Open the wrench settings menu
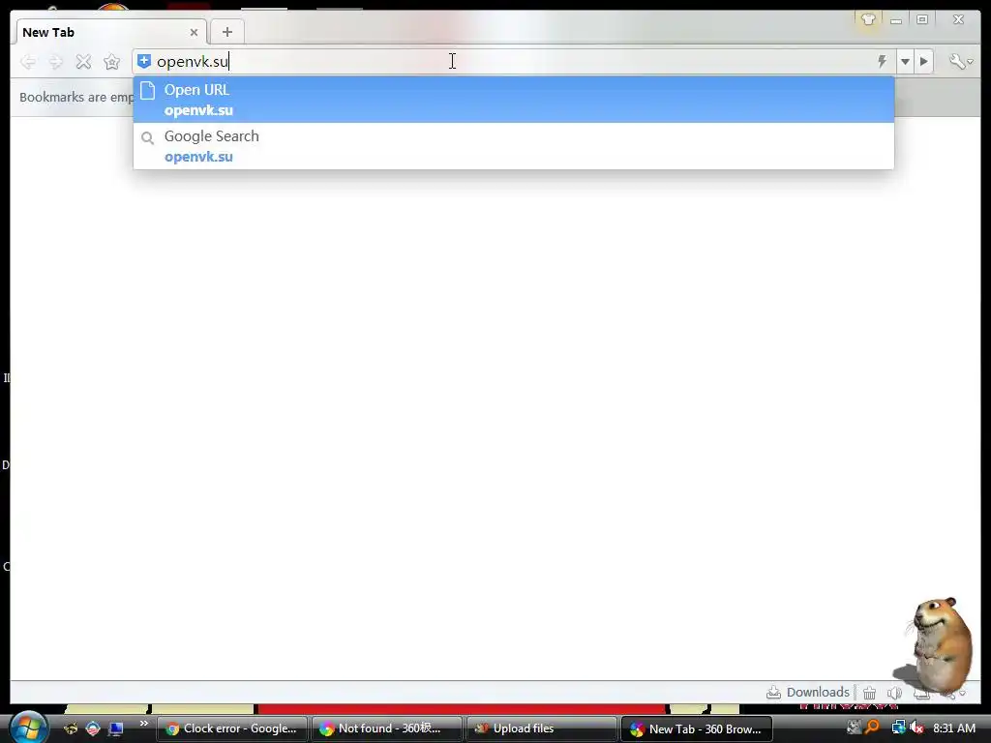The image size is (991, 743). pos(961,61)
